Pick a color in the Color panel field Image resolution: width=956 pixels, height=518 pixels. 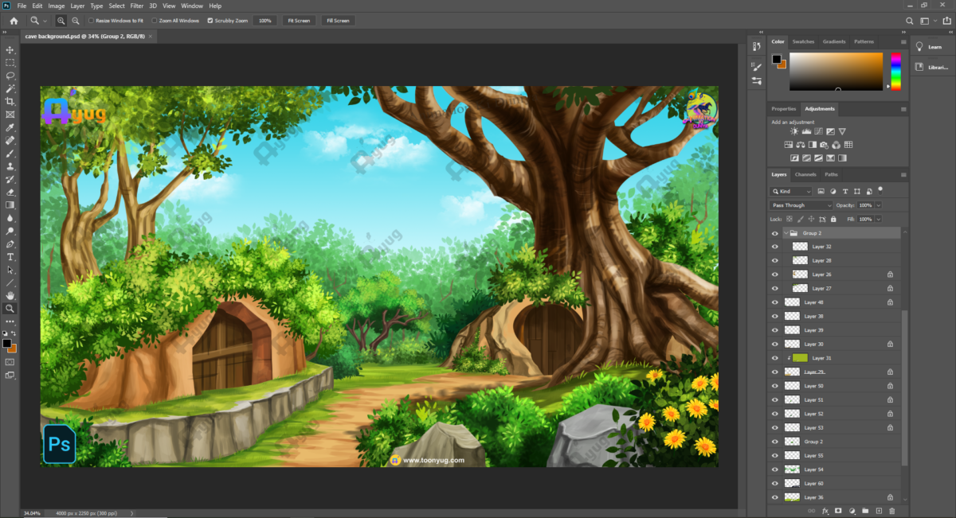[836, 71]
